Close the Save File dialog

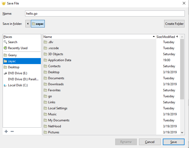click(184, 3)
